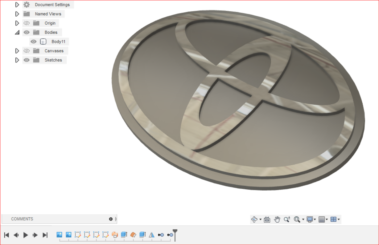Select the Pan tool in navigation bar
This screenshot has height=245, width=379.
point(277,219)
